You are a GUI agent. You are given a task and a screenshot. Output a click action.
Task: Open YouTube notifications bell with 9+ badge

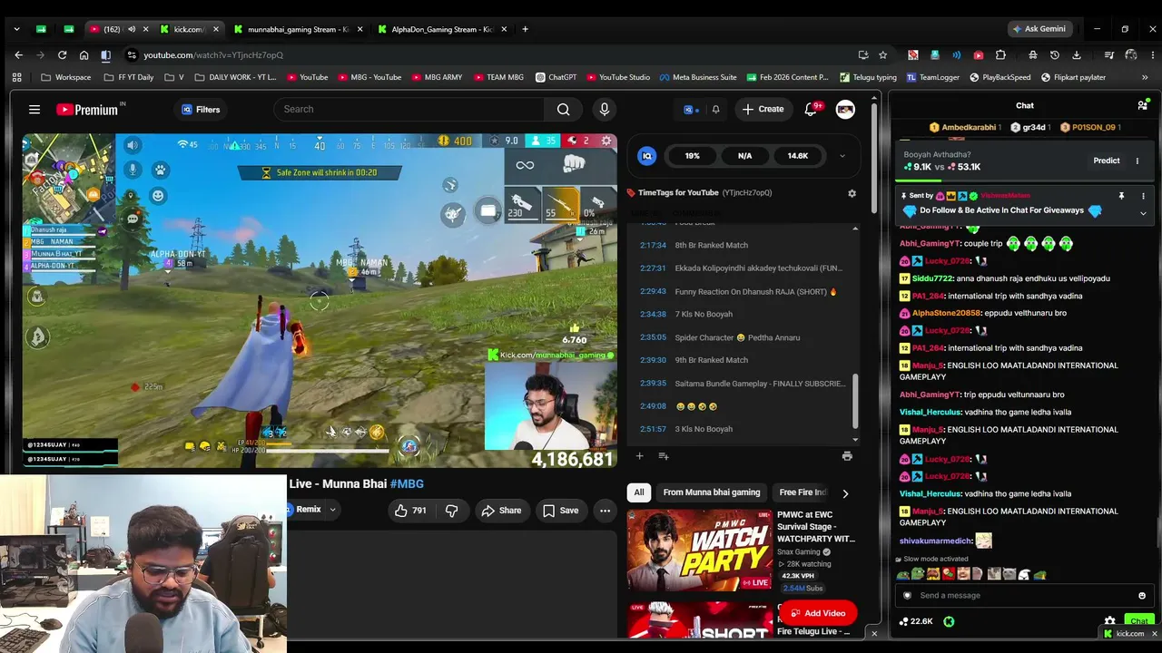point(811,110)
